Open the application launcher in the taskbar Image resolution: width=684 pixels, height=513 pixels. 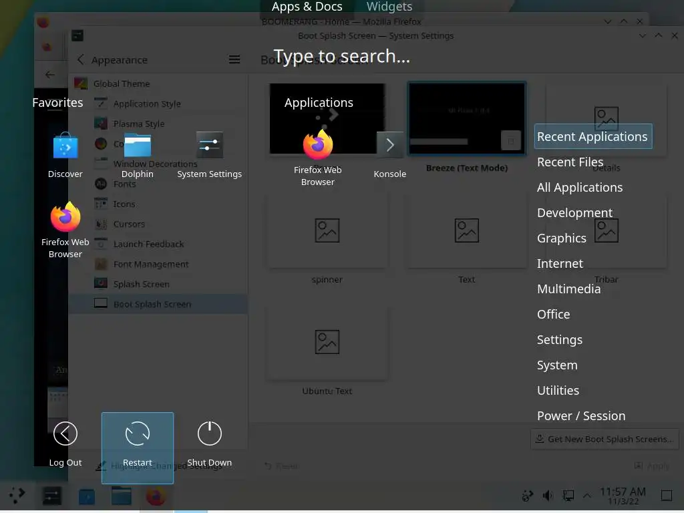coord(17,496)
